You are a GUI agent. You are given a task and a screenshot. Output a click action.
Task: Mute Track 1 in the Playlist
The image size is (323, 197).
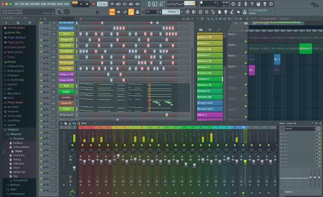coord(245,41)
